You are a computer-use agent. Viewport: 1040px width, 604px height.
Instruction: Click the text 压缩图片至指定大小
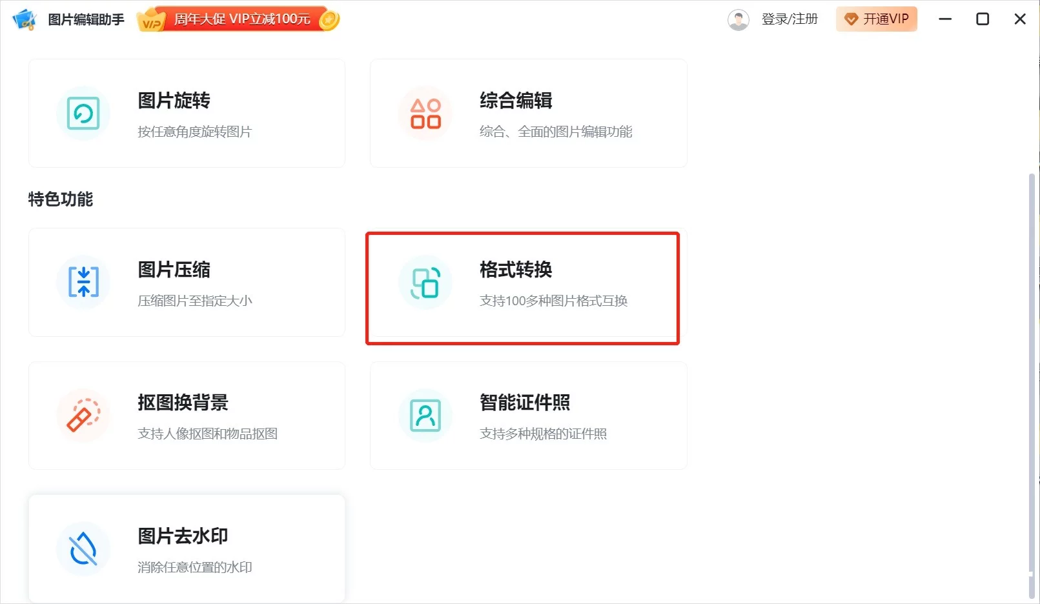tap(194, 301)
